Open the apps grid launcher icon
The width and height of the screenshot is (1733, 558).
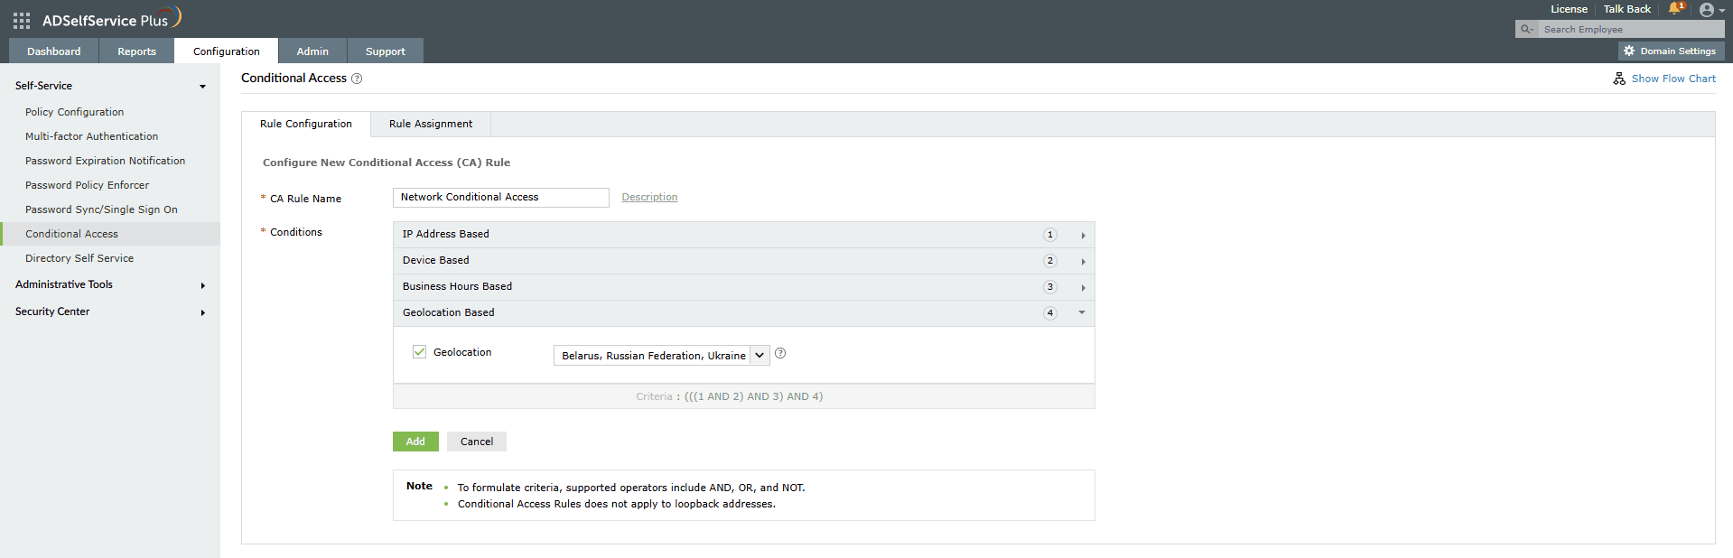[22, 20]
